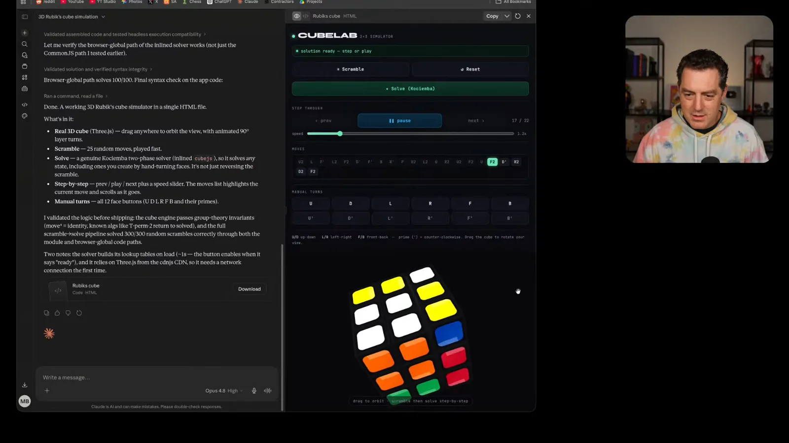Click the Scramble button
The width and height of the screenshot is (789, 443).
[351, 69]
